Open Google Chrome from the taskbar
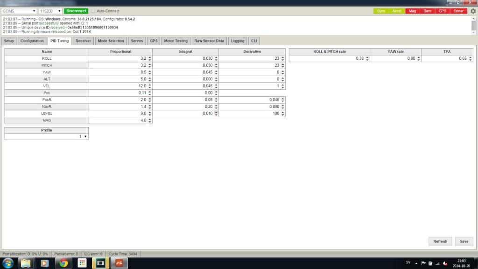The image size is (478, 269). (63, 263)
